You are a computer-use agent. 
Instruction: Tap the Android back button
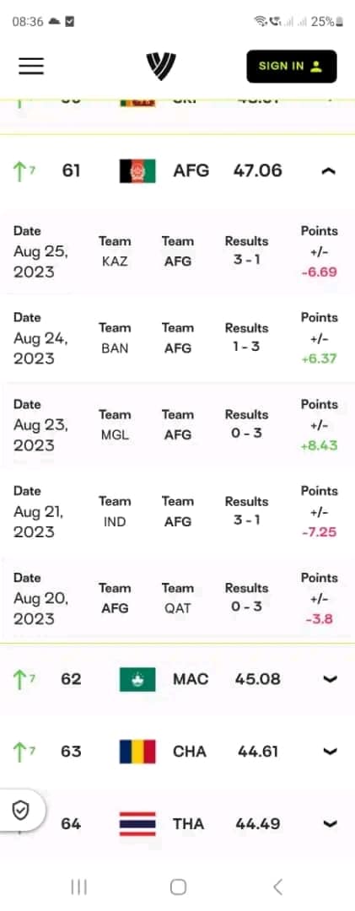pos(277,887)
